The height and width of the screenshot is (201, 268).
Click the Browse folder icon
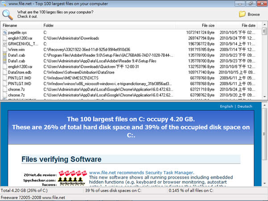243,14
